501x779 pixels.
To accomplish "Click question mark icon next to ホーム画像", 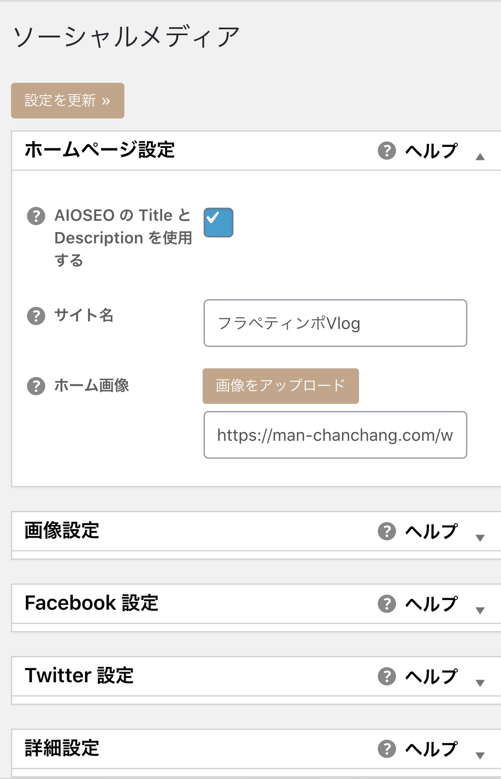I will pos(36,386).
